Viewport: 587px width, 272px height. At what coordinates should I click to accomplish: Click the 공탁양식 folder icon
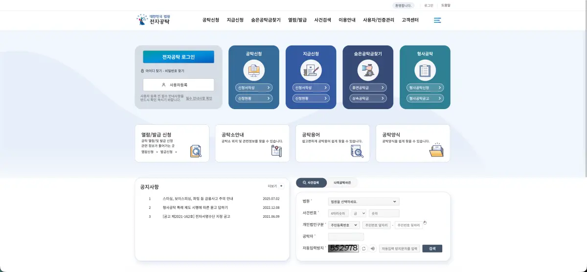pyautogui.click(x=436, y=150)
